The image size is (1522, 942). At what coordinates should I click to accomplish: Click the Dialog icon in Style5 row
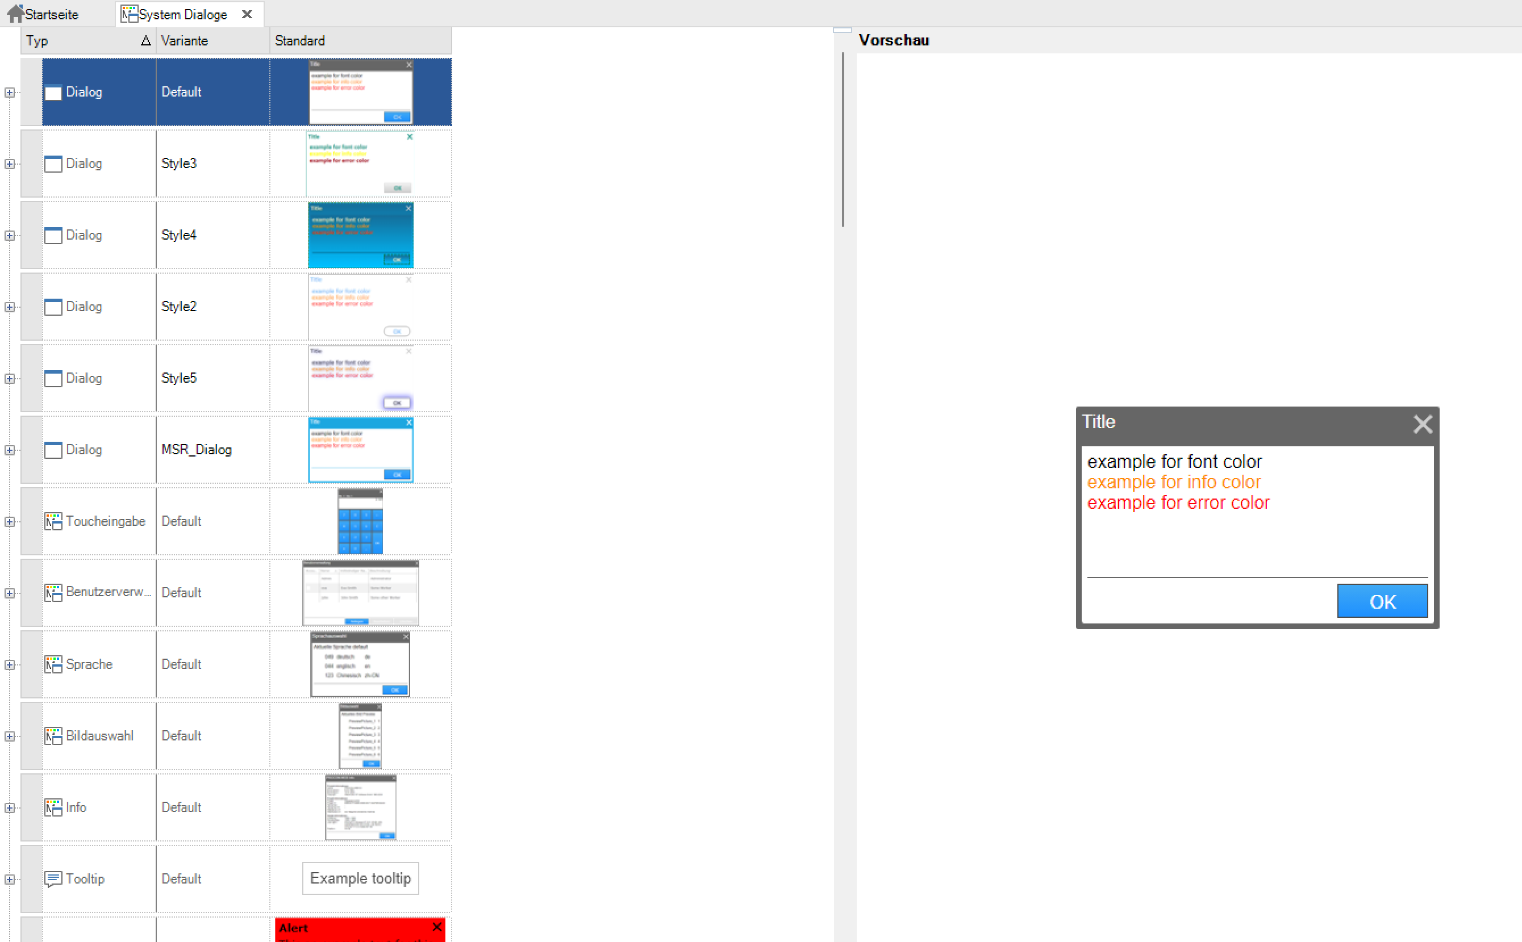pos(53,379)
